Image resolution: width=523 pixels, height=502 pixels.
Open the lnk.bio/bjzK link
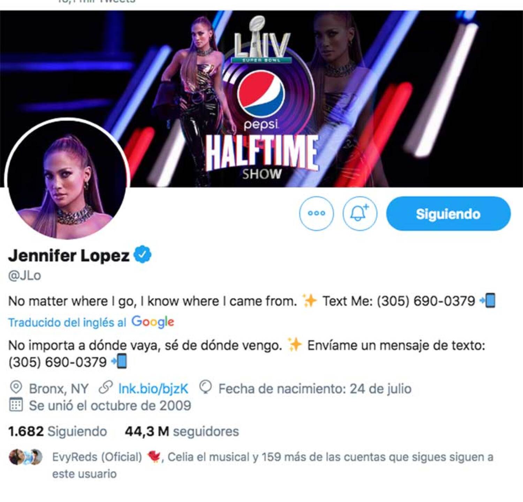point(153,388)
